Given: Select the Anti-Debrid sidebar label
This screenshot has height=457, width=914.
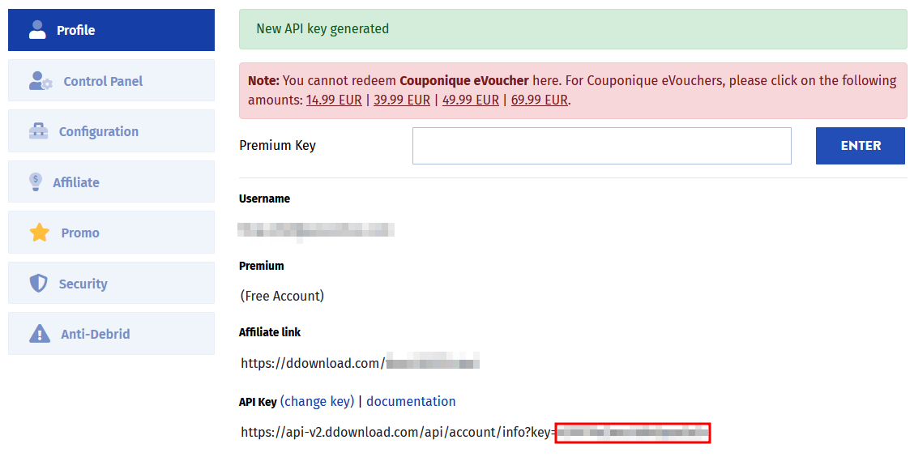Looking at the screenshot, I should [x=96, y=334].
